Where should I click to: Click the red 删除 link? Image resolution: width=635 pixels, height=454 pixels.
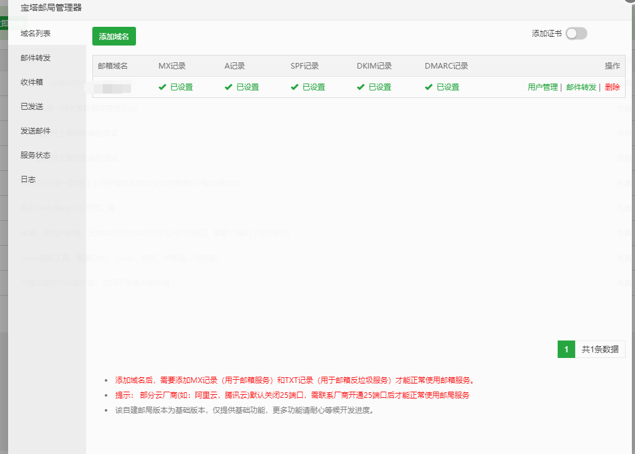(x=612, y=87)
